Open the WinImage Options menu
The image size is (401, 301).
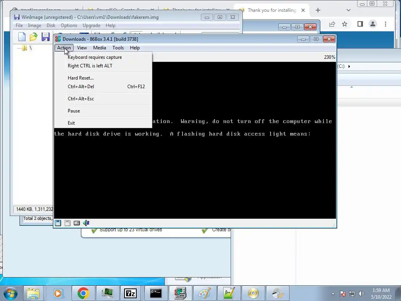[69, 25]
